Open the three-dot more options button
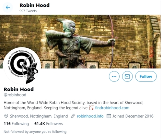 pyautogui.click(x=114, y=76)
